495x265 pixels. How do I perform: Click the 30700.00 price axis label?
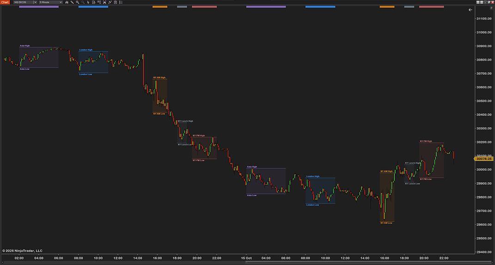pos(484,73)
